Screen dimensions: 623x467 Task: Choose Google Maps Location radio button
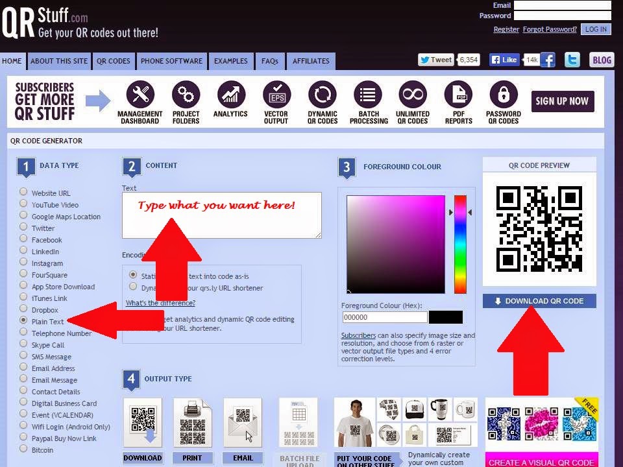(23, 215)
